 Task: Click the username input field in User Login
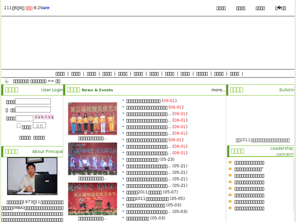[x=33, y=101]
